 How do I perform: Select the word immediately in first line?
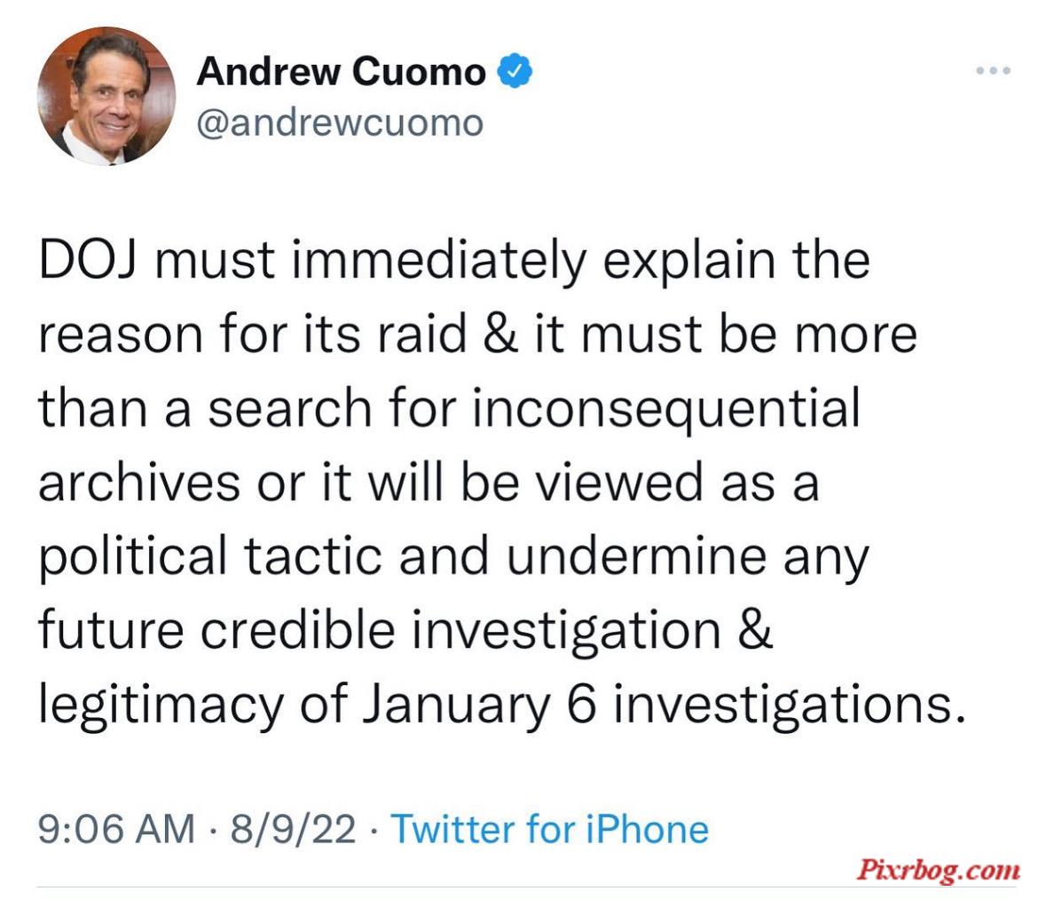438,262
